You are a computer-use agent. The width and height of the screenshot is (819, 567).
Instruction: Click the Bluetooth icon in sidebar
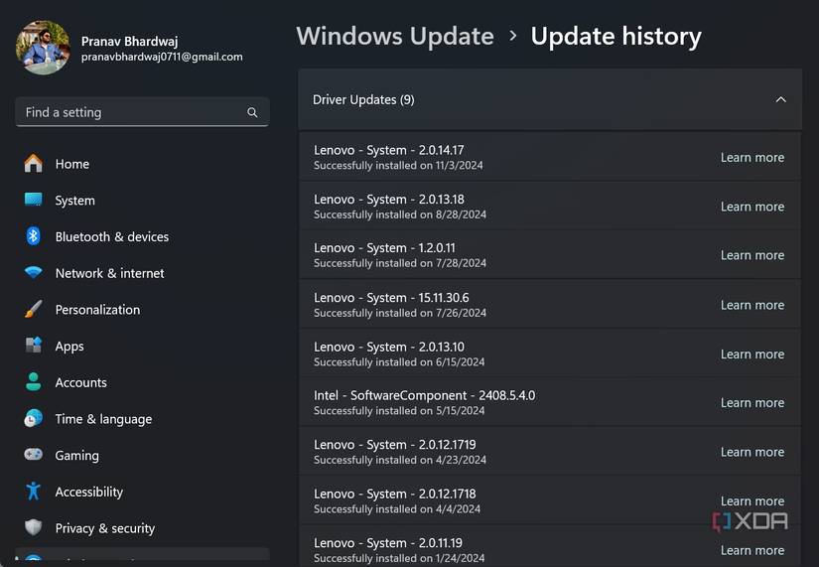pos(34,236)
